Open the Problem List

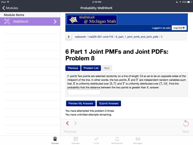click(91, 68)
